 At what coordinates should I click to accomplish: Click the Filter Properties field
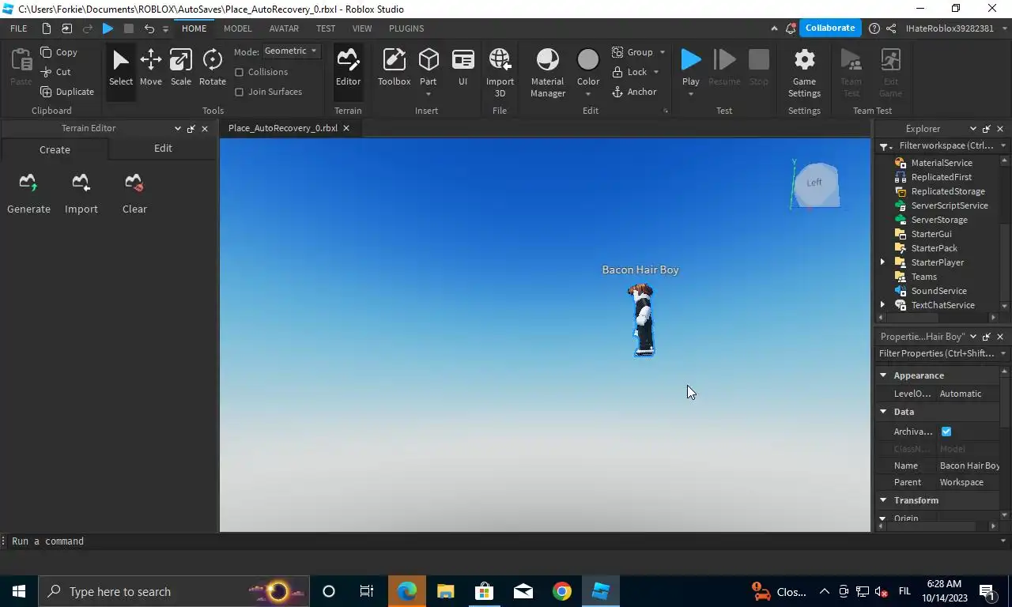coord(936,353)
